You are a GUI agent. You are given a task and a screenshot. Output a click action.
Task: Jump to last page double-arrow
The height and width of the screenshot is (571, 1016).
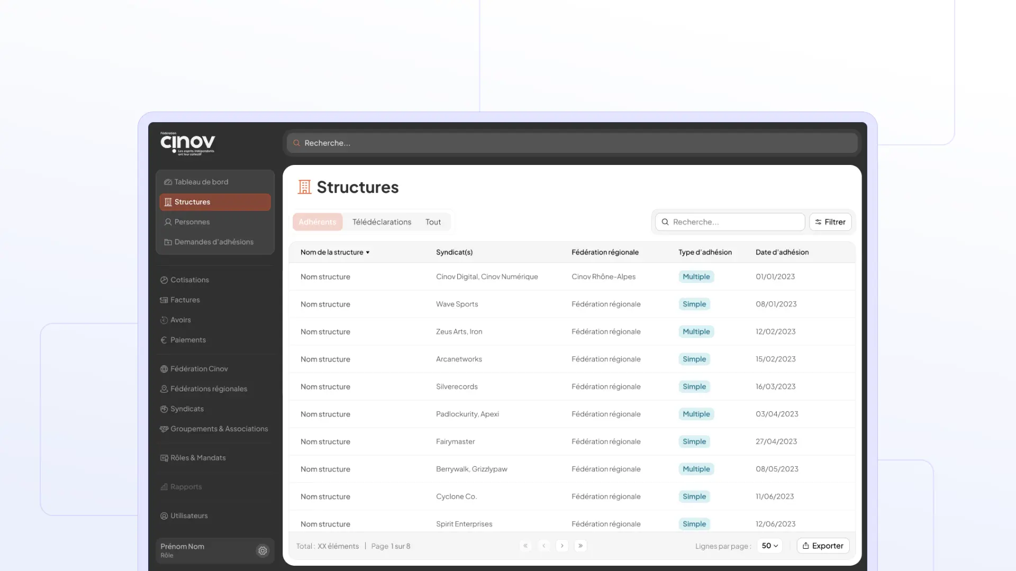click(580, 546)
